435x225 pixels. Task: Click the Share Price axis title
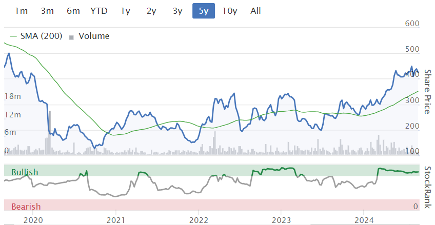coord(427,91)
